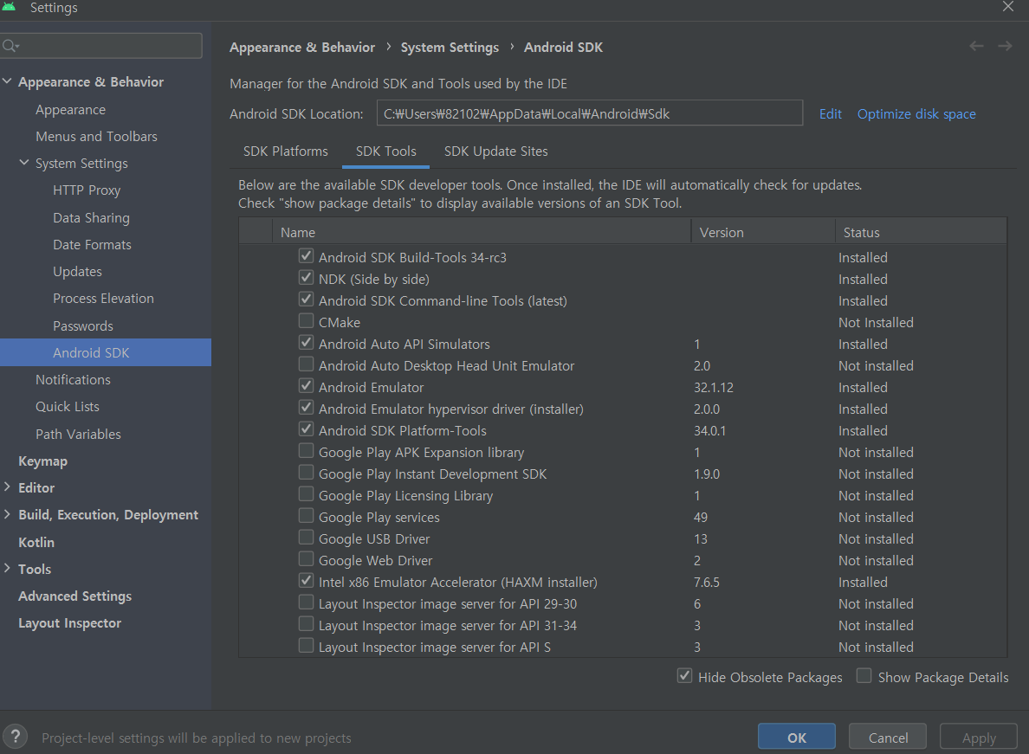Screen dimensions: 1029x754
Task: Expand the Editor settings section
Action: (x=7, y=487)
